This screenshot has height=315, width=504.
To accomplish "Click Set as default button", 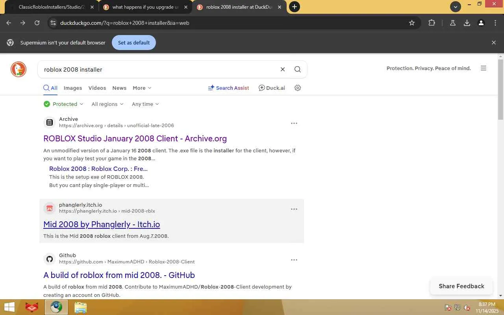I will click(134, 43).
